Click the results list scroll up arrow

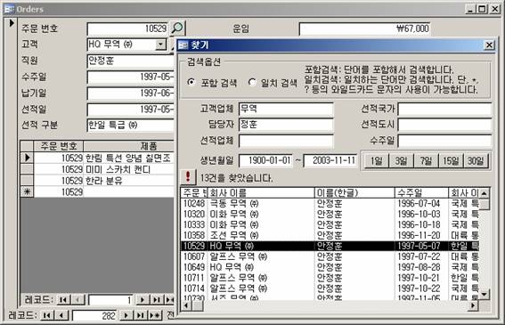tap(484, 193)
